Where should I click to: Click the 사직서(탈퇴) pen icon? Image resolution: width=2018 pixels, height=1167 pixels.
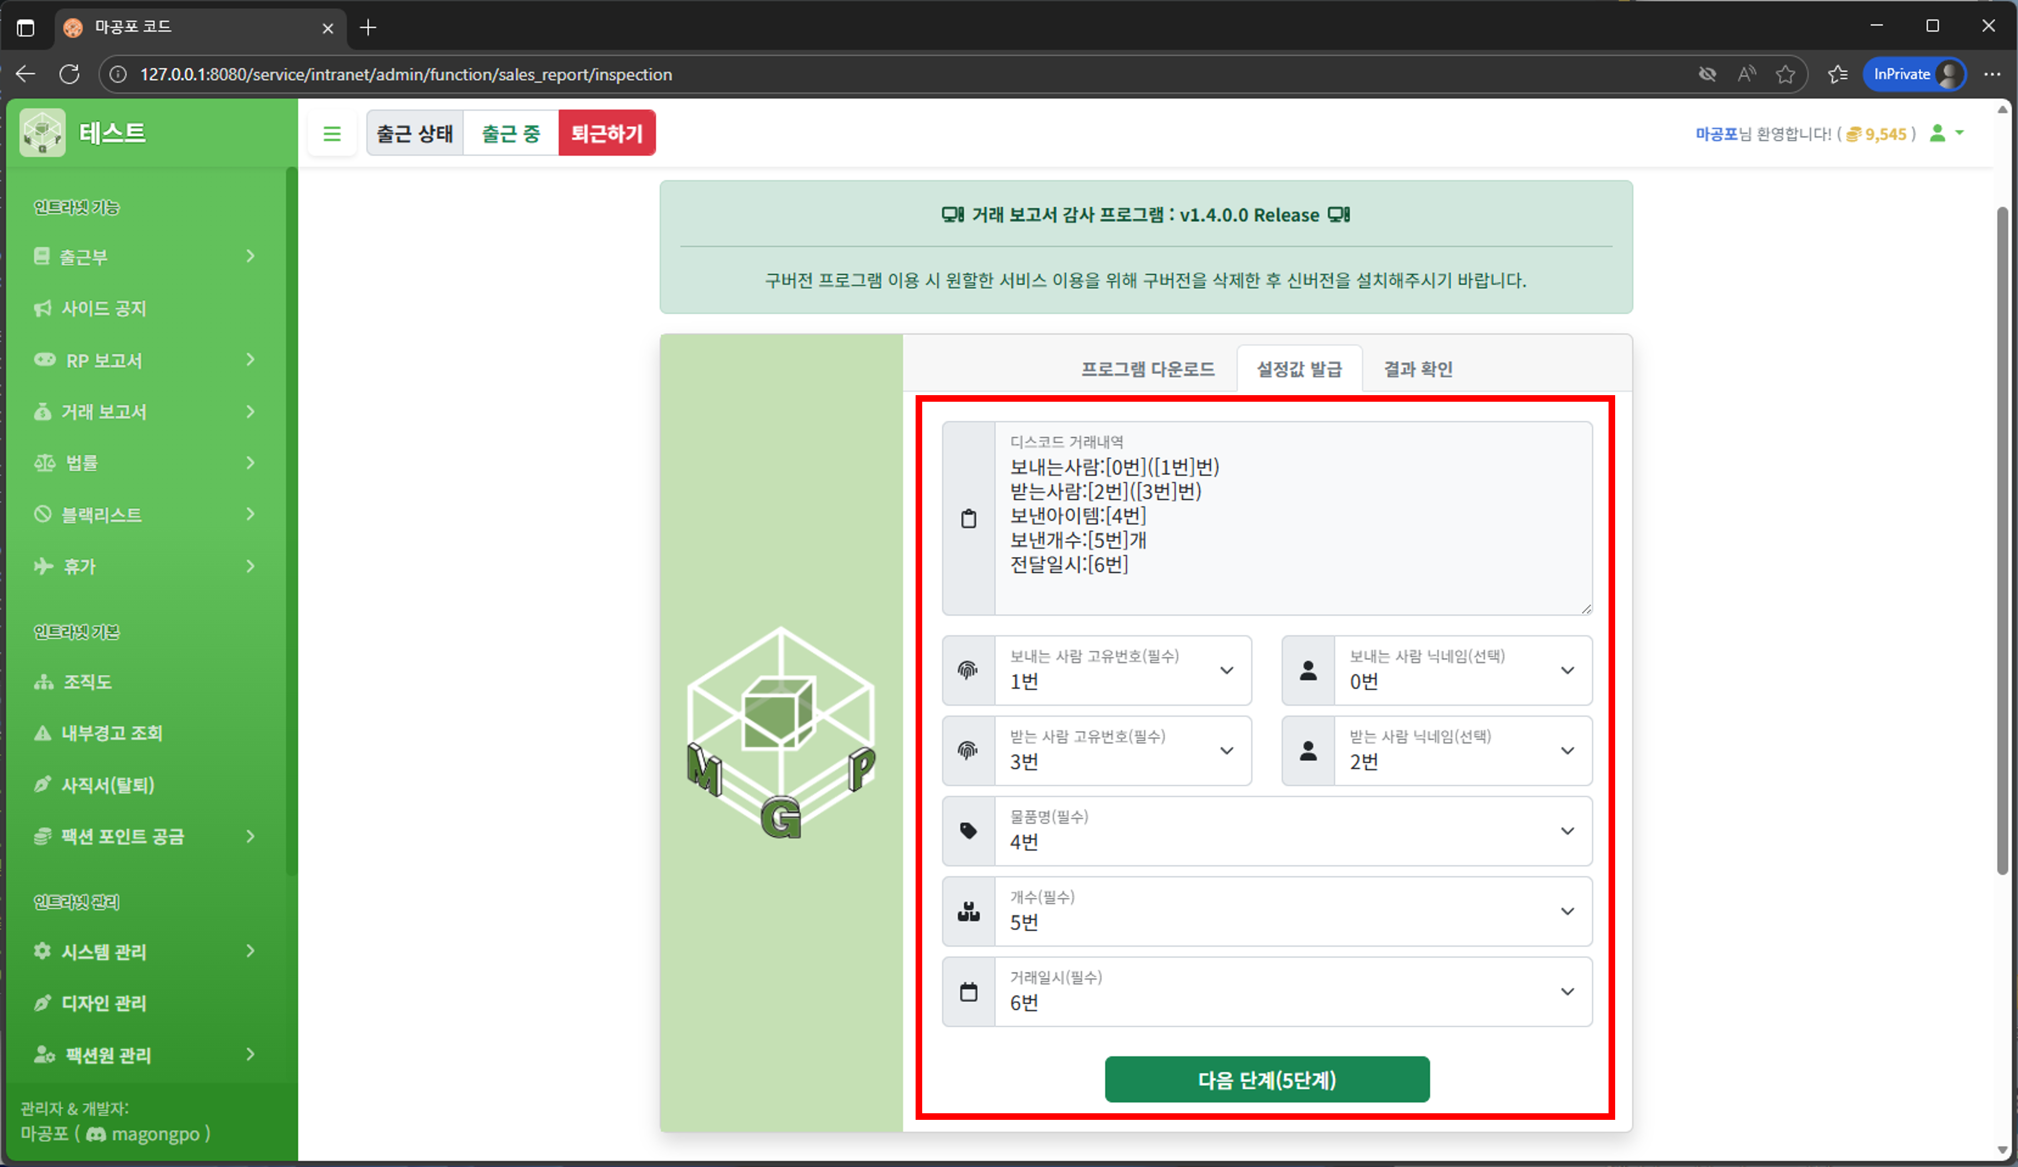(42, 785)
